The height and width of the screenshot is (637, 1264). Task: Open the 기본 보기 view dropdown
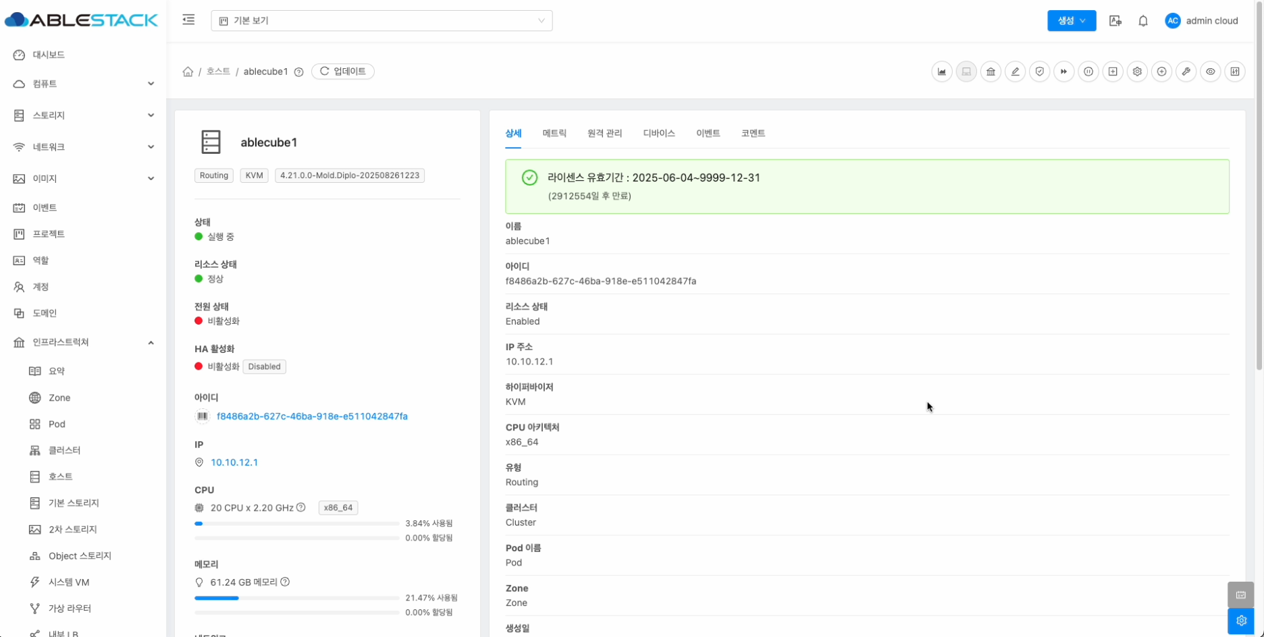(381, 21)
